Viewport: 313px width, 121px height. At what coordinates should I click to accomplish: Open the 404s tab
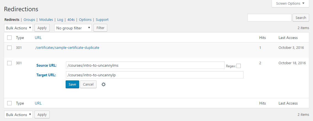pyautogui.click(x=71, y=20)
